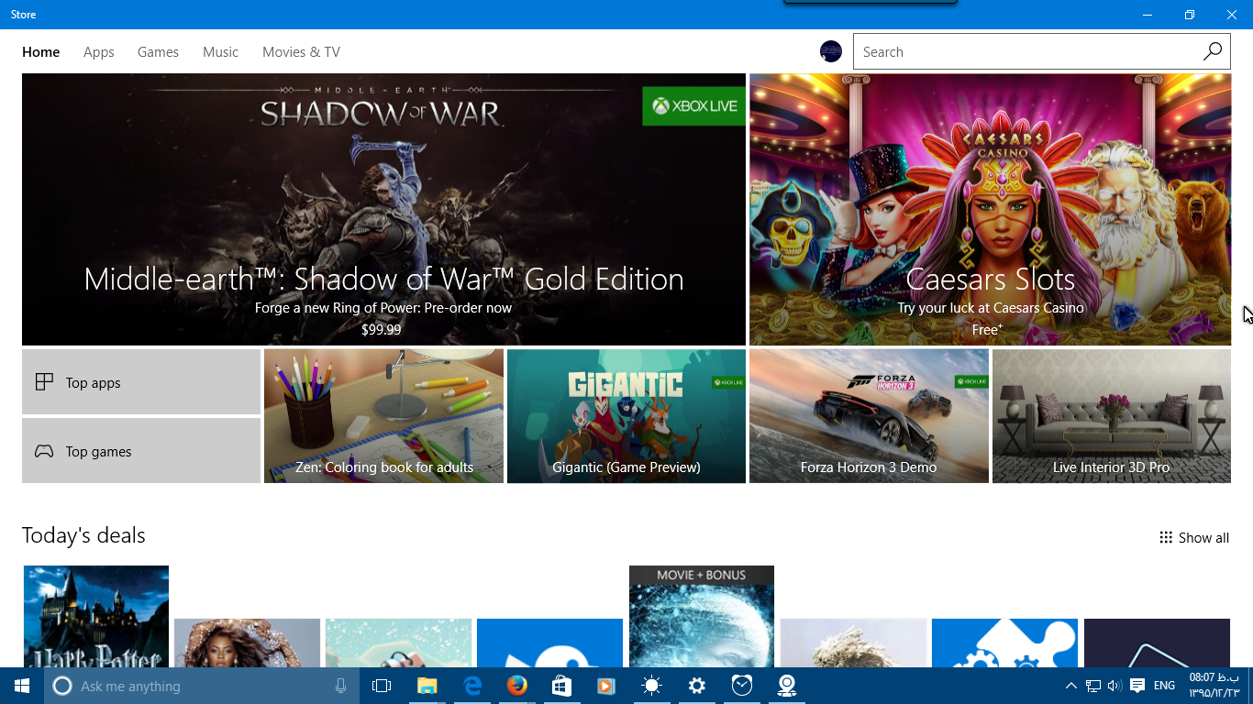Screen dimensions: 1253x704
Task: Open the Caesars Slots banner
Action: 990,210
